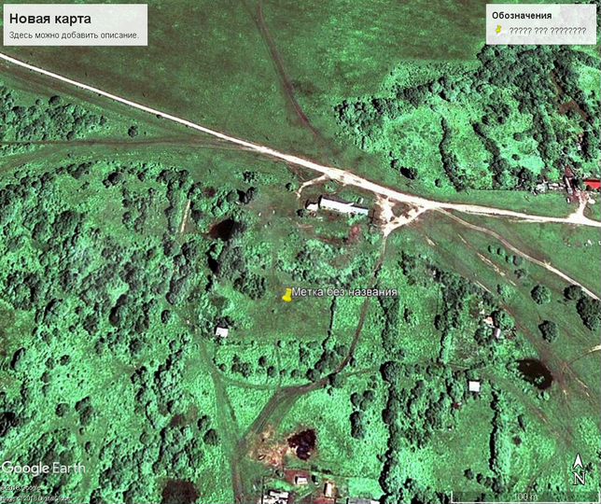Click the small white building left of the placemark

pyautogui.click(x=222, y=331)
